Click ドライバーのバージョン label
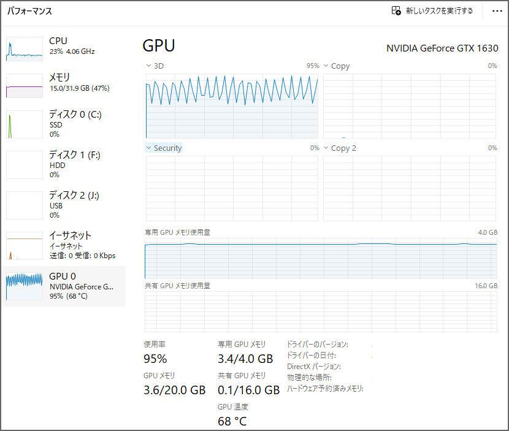The image size is (509, 431). pyautogui.click(x=318, y=345)
